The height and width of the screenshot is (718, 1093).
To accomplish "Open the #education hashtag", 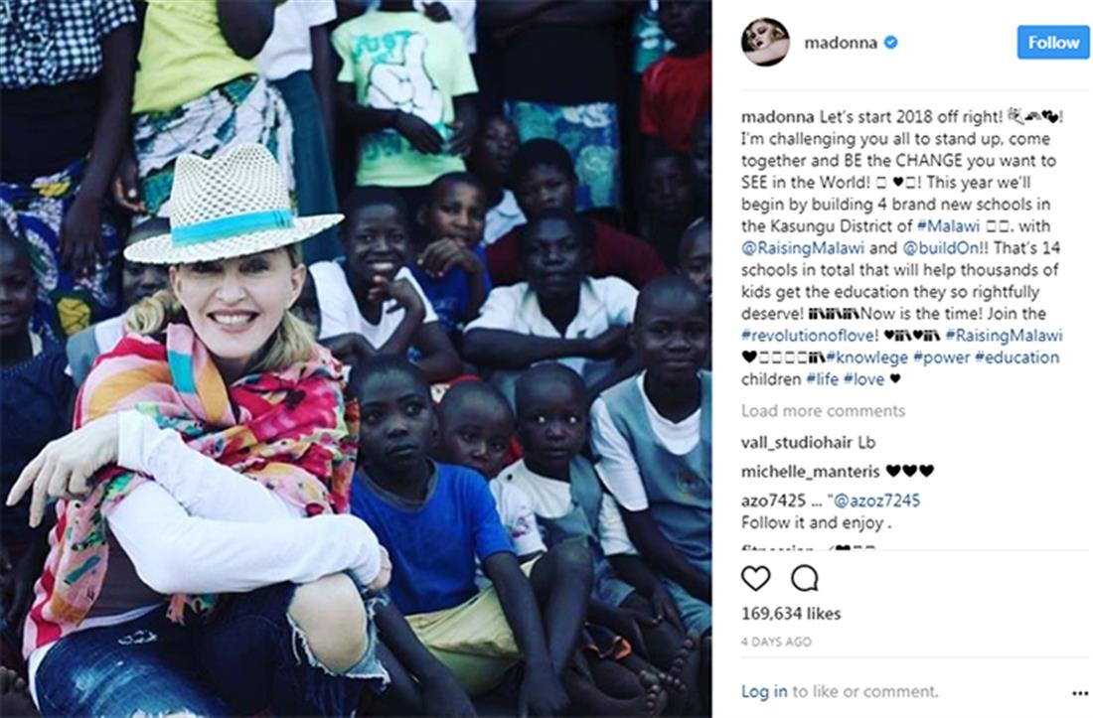I will click(x=1017, y=358).
